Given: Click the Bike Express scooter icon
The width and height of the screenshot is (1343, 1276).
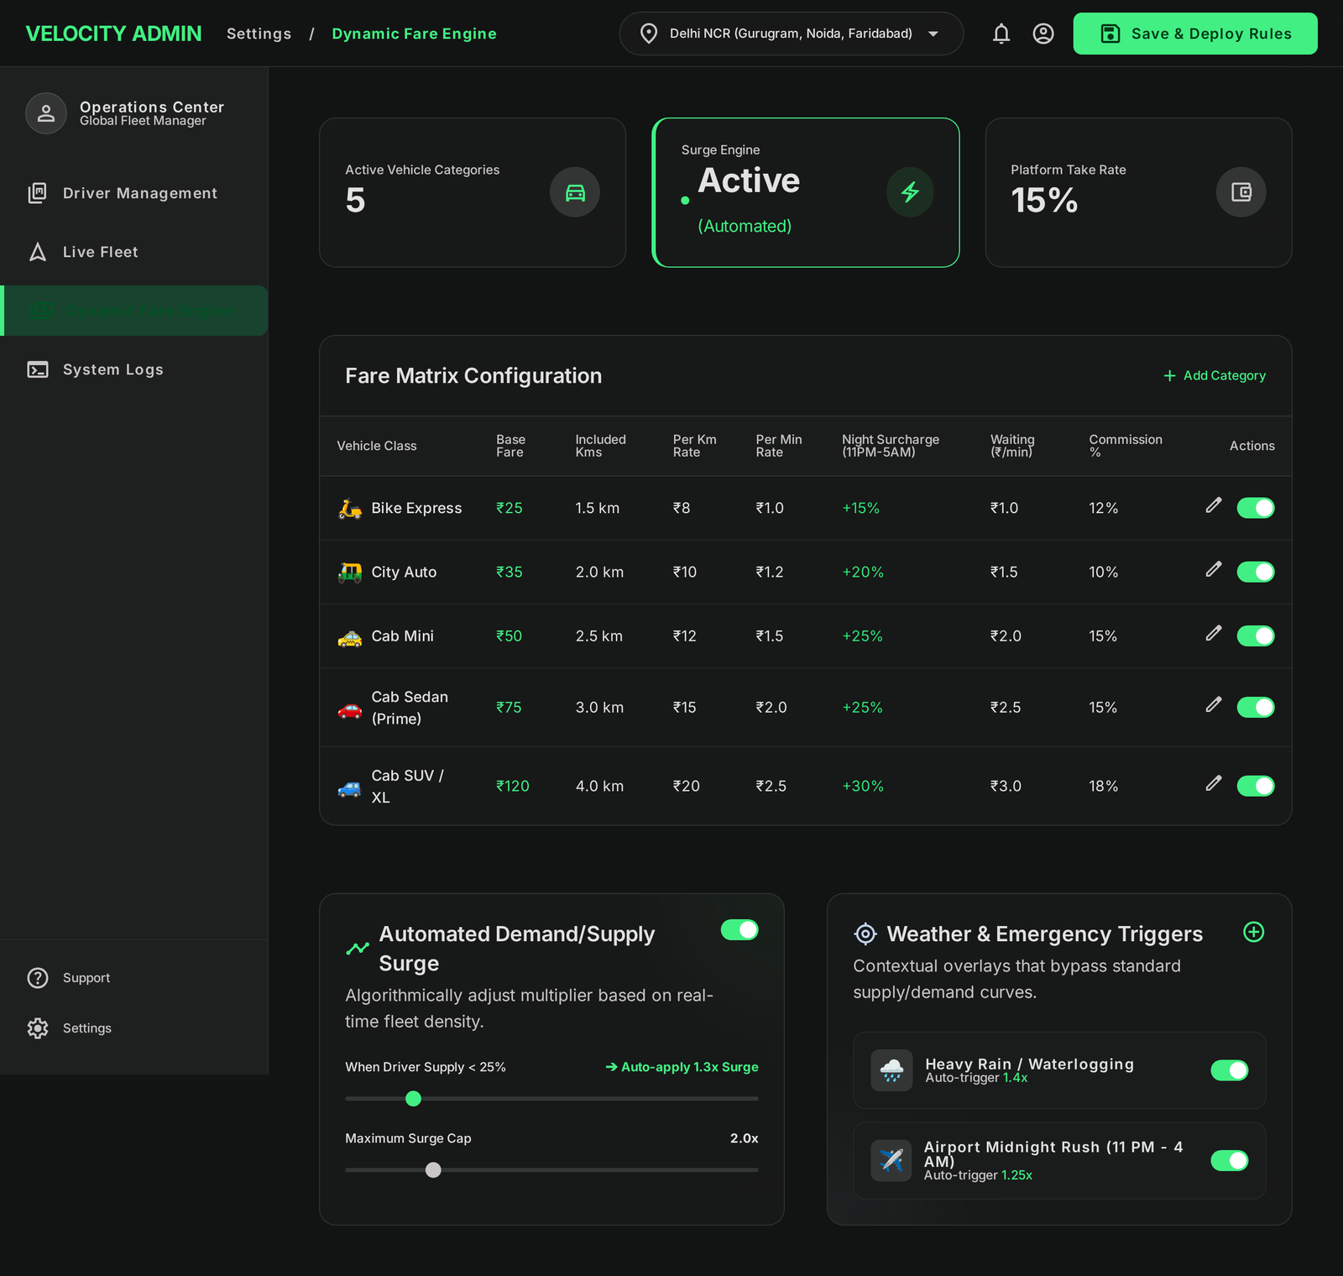Looking at the screenshot, I should tap(350, 508).
